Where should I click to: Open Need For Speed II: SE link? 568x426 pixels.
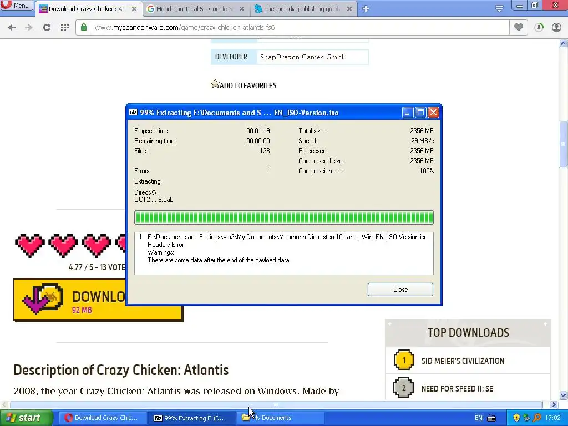pyautogui.click(x=457, y=389)
